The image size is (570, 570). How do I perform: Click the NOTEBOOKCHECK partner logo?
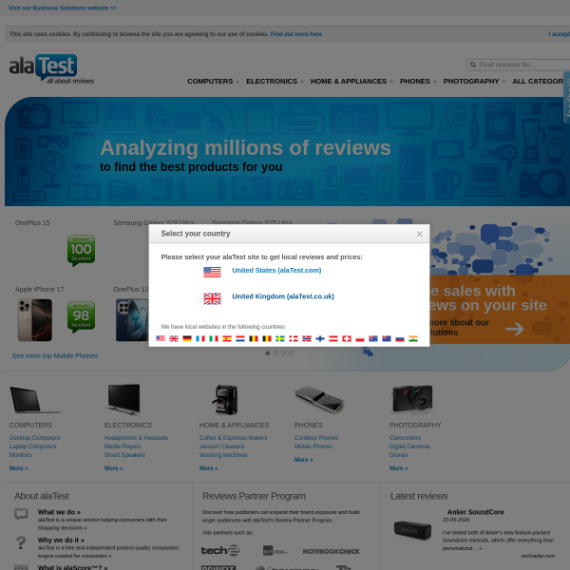332,551
